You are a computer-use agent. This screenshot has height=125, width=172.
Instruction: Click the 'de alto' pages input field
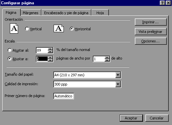[99, 59]
